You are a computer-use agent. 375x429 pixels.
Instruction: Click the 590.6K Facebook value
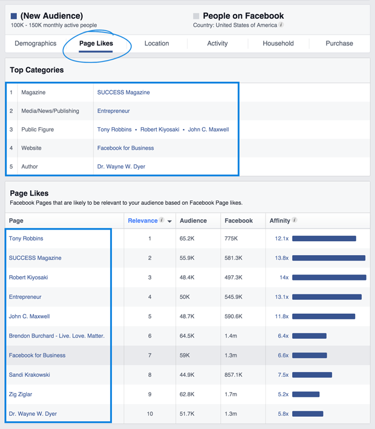tap(233, 316)
